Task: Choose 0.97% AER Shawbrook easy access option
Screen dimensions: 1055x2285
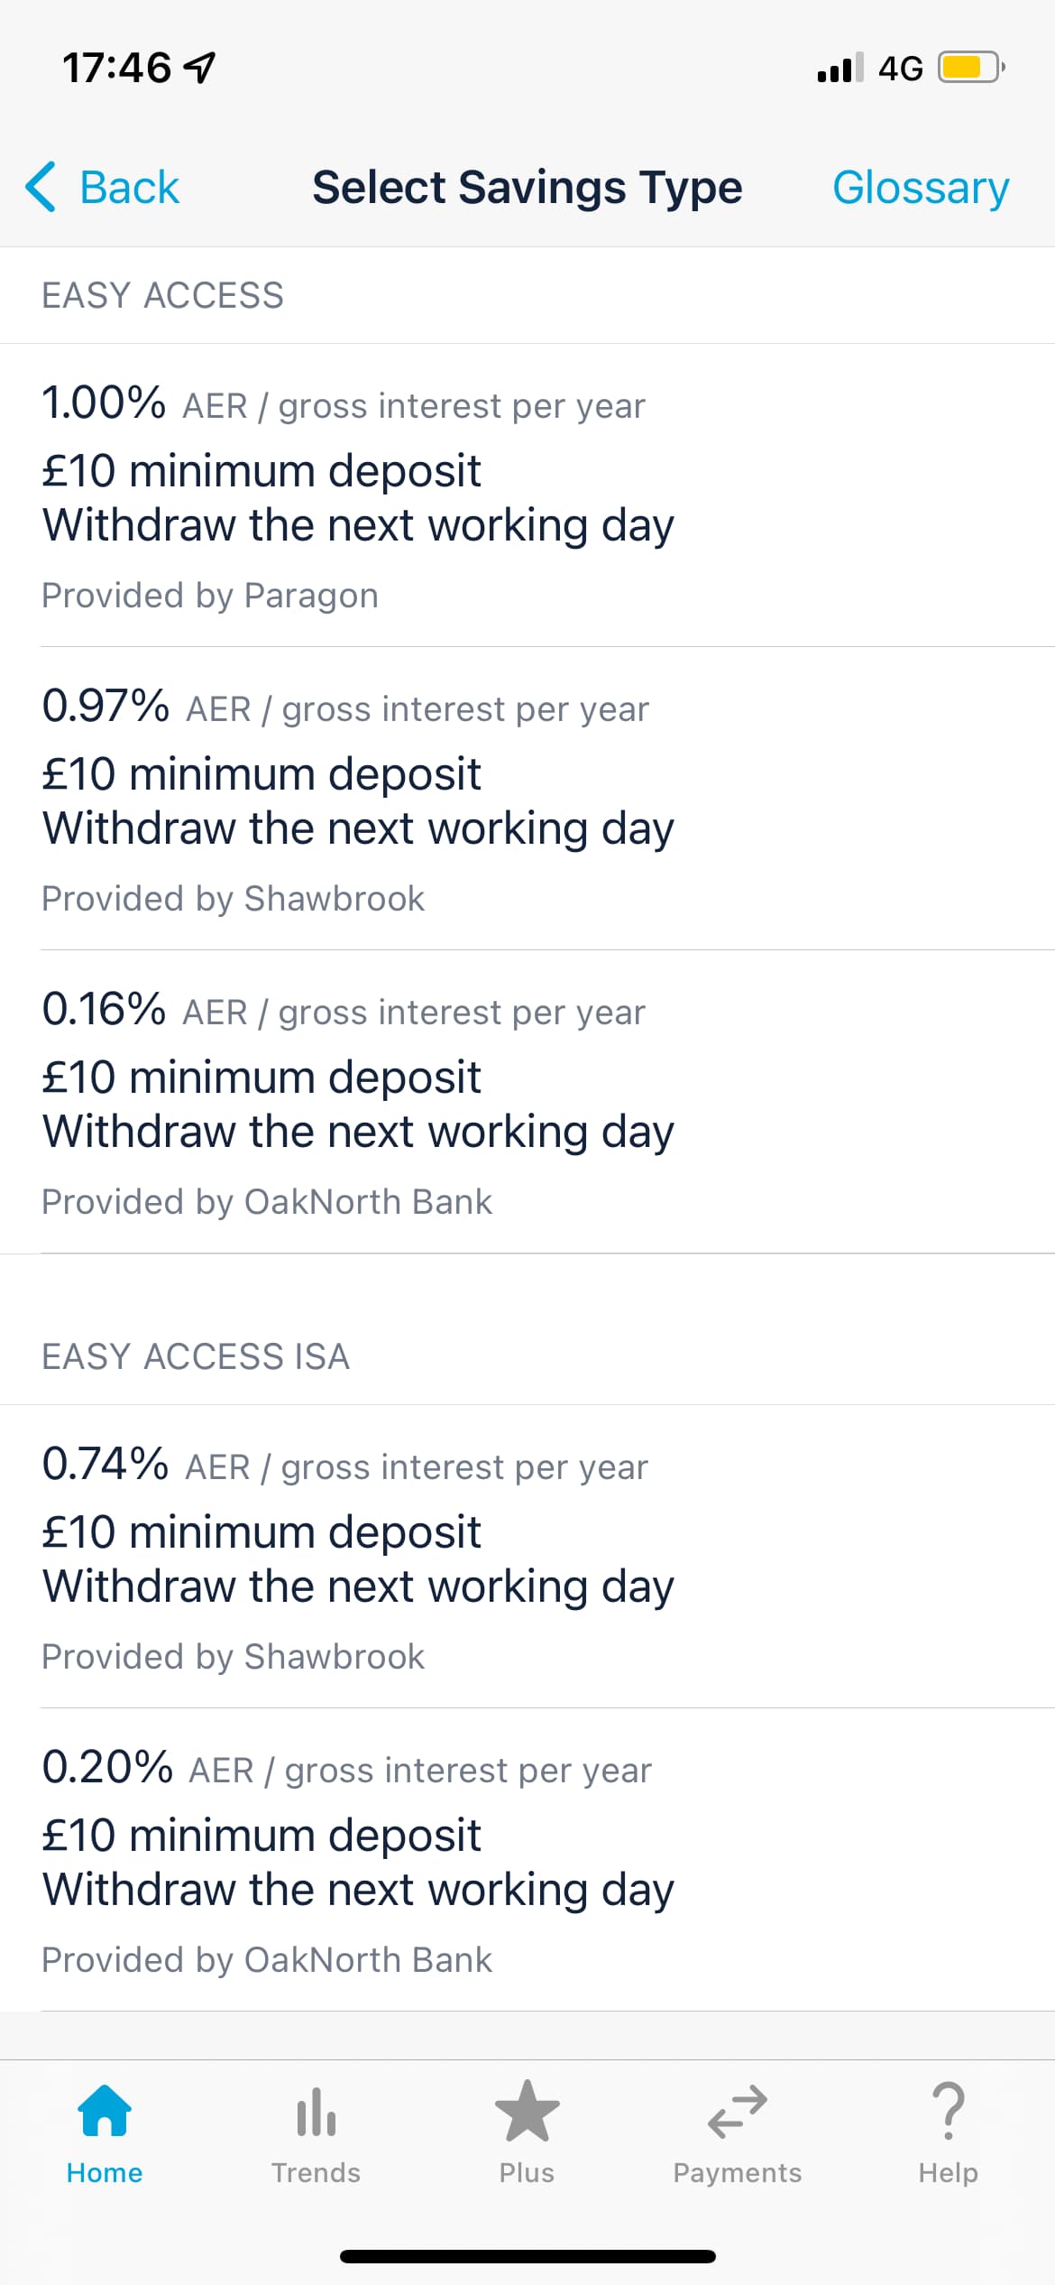Action: tap(527, 799)
